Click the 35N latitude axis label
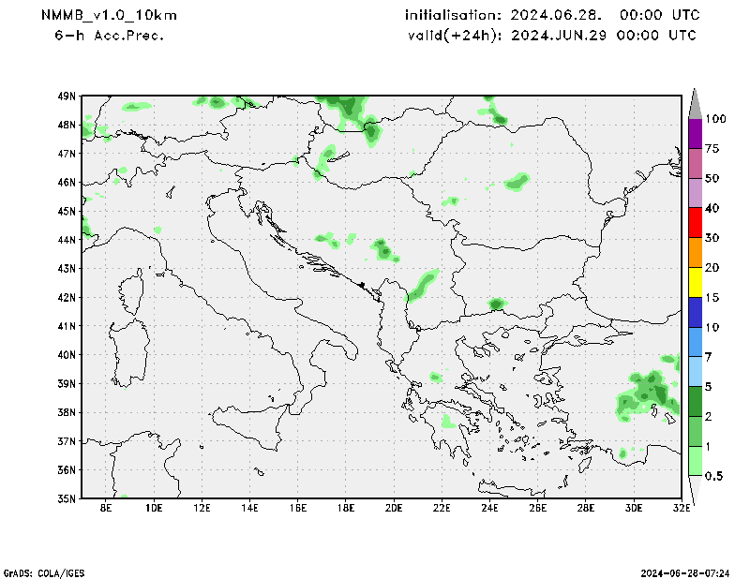 tap(66, 498)
